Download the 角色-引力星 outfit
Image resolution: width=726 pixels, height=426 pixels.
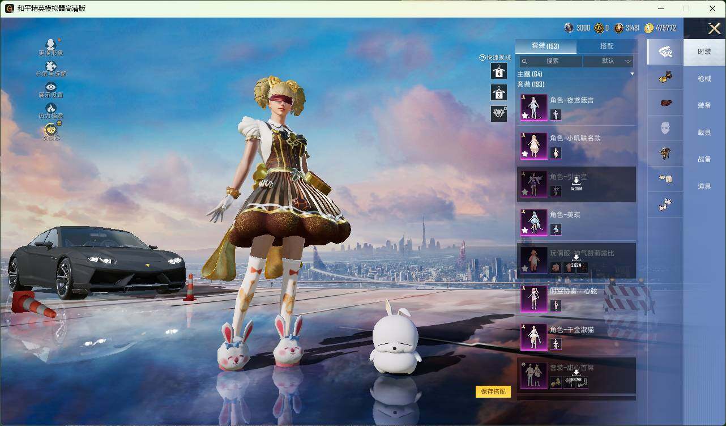click(x=576, y=180)
